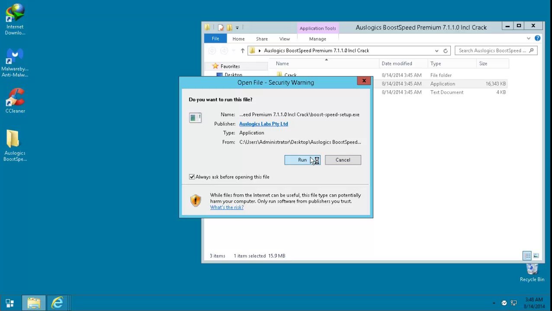This screenshot has height=311, width=552.
Task: Open the Manage ribbon tab
Action: coord(318,39)
